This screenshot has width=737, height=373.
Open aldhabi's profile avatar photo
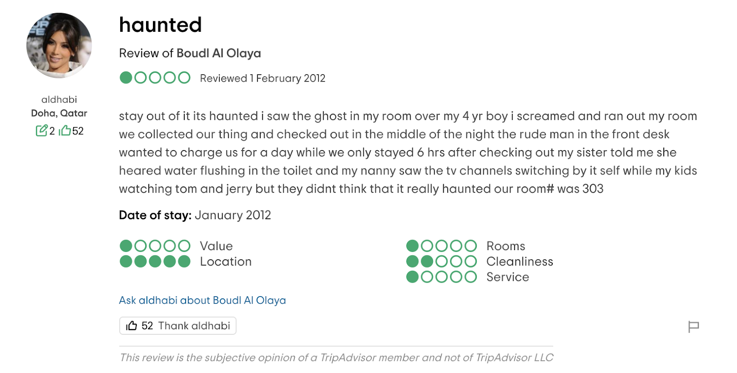59,46
